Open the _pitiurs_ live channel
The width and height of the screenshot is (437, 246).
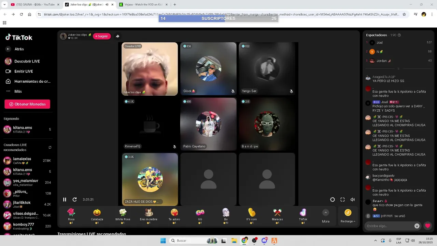pyautogui.click(x=27, y=193)
